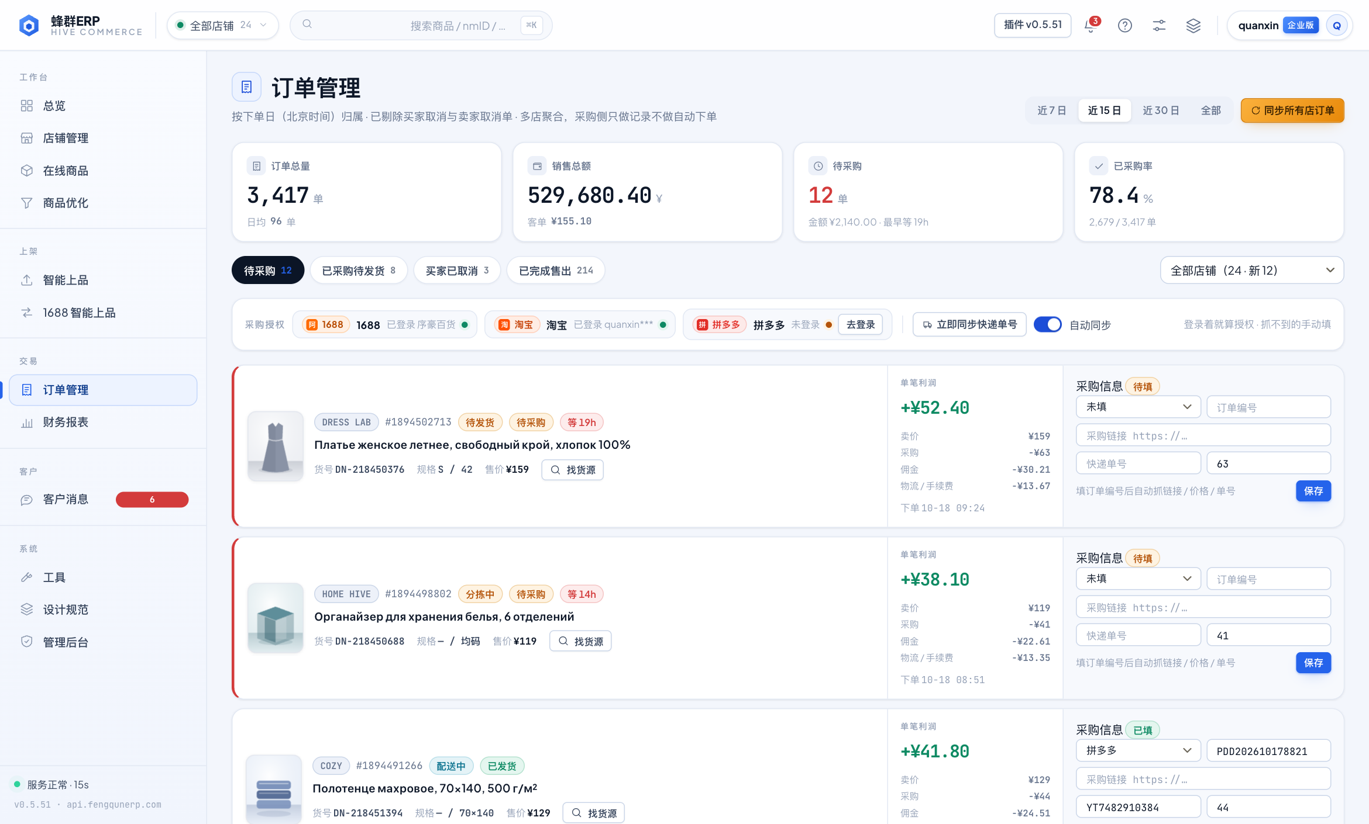Switch to 买家已取消 tab
Viewport: 1369px width, 824px height.
click(x=457, y=271)
